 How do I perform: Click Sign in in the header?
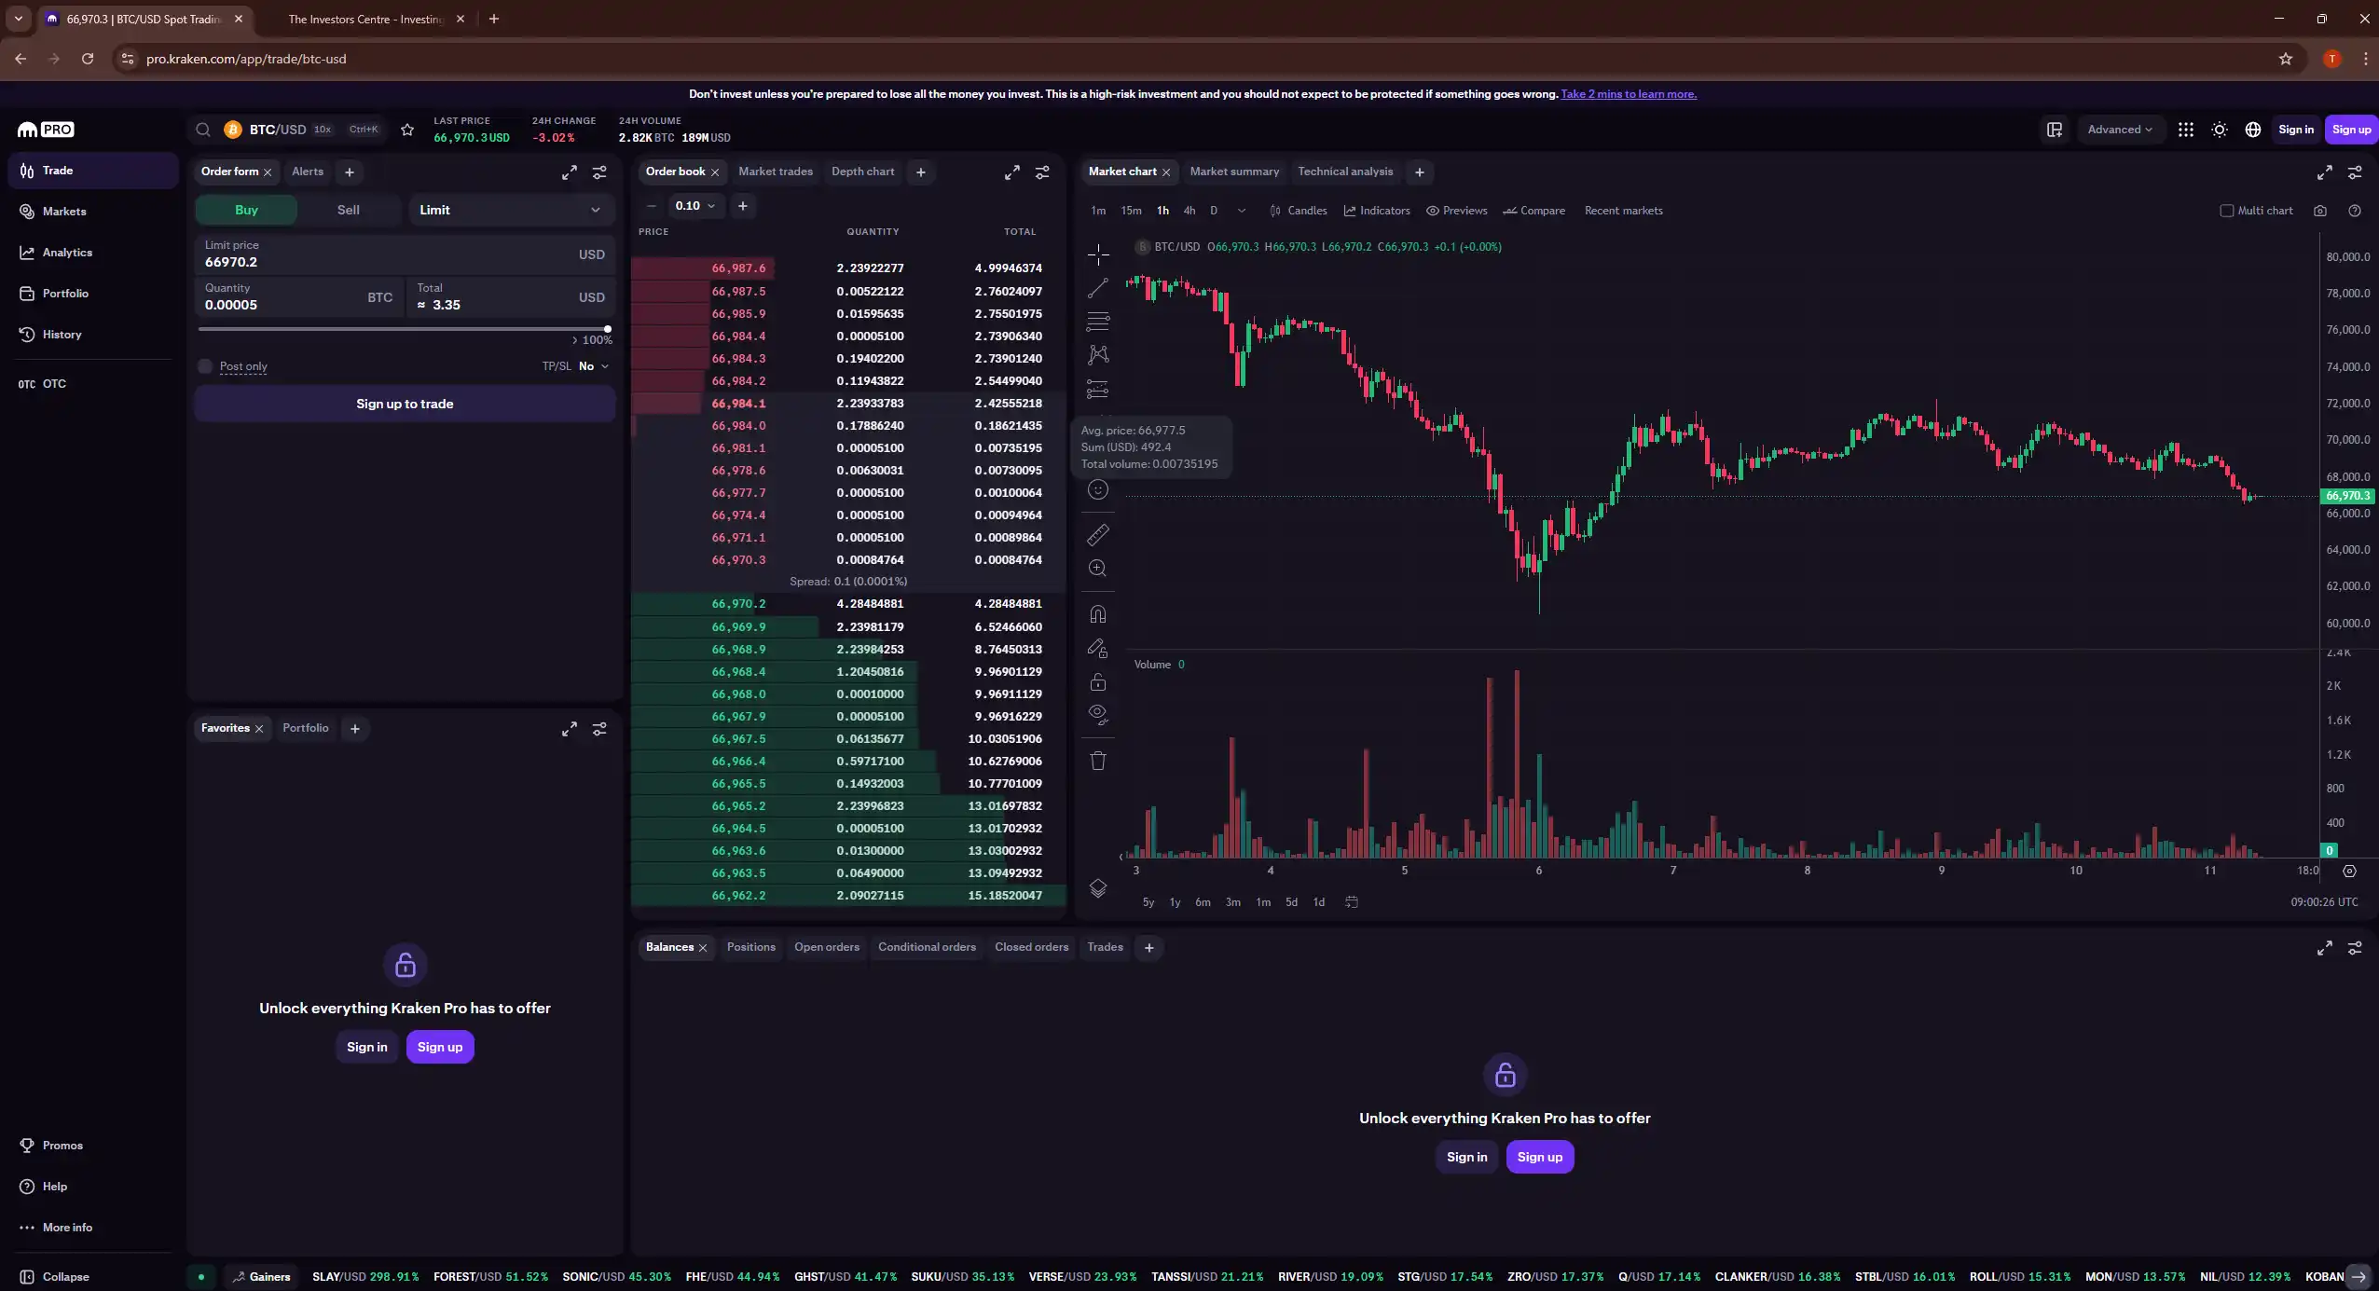click(2296, 130)
